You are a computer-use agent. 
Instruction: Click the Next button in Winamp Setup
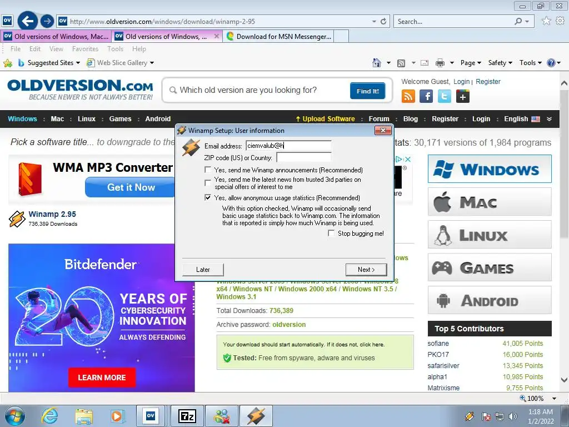[366, 270]
